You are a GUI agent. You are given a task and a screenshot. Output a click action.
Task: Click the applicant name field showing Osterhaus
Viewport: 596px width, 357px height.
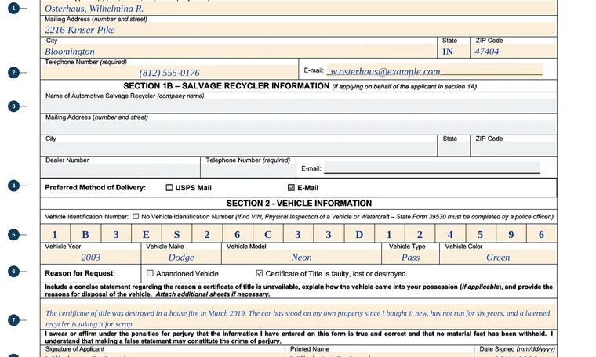coord(298,9)
